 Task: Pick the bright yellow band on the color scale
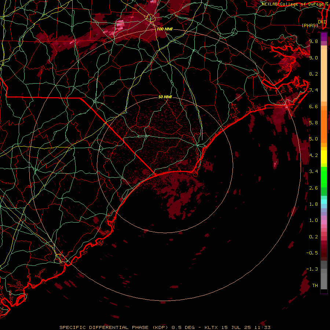tap(324, 157)
